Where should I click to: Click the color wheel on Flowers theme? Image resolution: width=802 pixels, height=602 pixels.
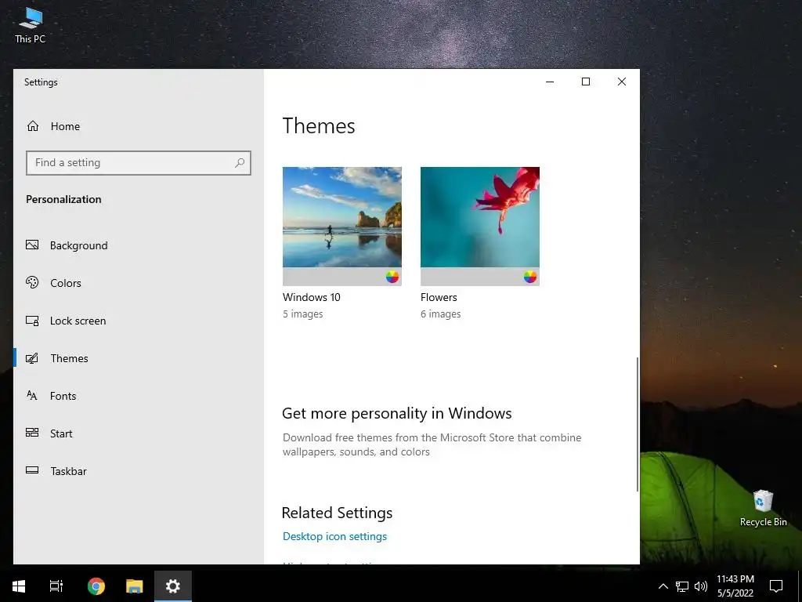[x=530, y=277]
